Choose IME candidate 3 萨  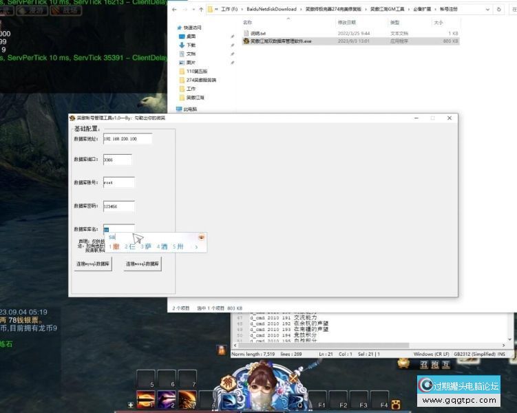(146, 246)
